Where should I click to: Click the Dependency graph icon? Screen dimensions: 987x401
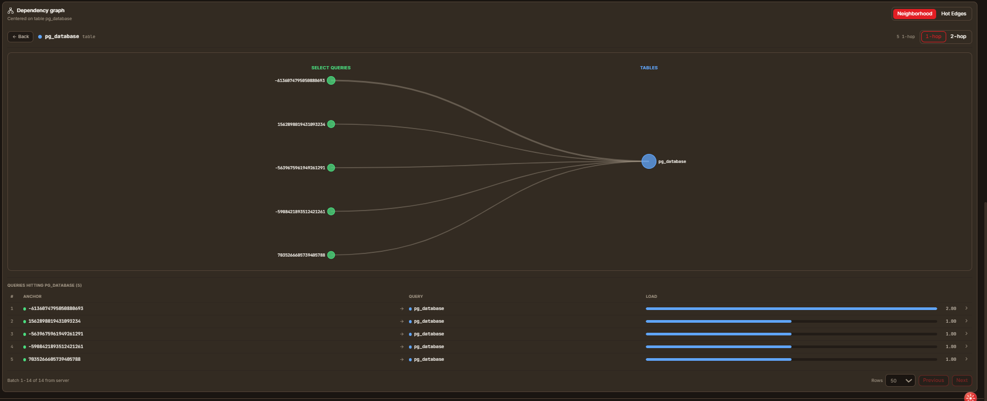[11, 11]
